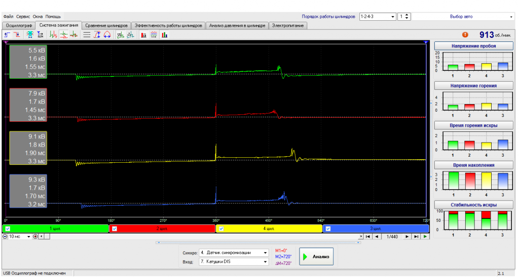Image resolution: width=519 pixels, height=278 pixels.
Task: Click the teal waveform measurement icon
Action: pos(130,35)
